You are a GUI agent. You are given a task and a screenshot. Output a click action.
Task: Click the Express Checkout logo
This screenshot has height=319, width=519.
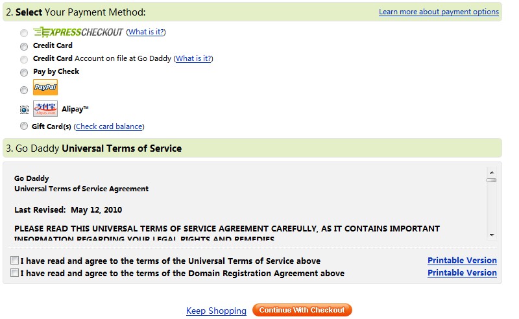[78, 32]
